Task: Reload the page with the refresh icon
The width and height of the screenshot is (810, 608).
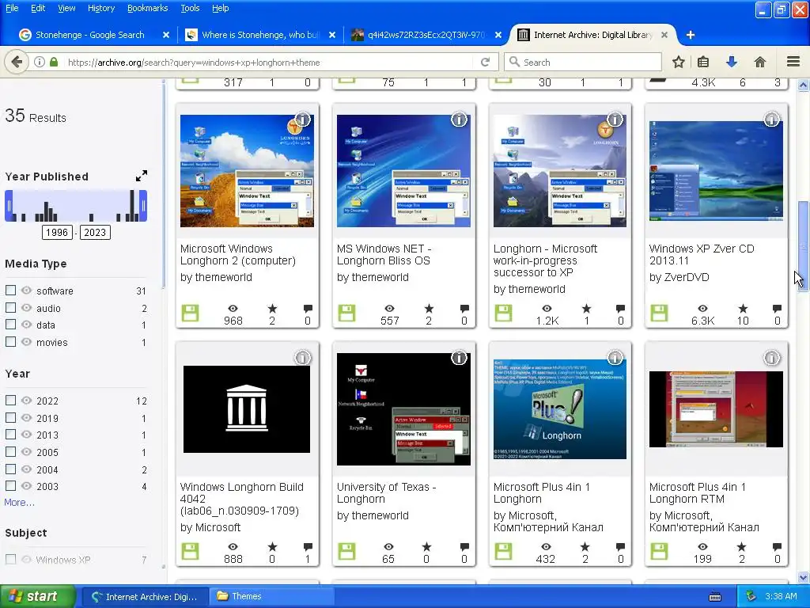Action: click(x=485, y=62)
